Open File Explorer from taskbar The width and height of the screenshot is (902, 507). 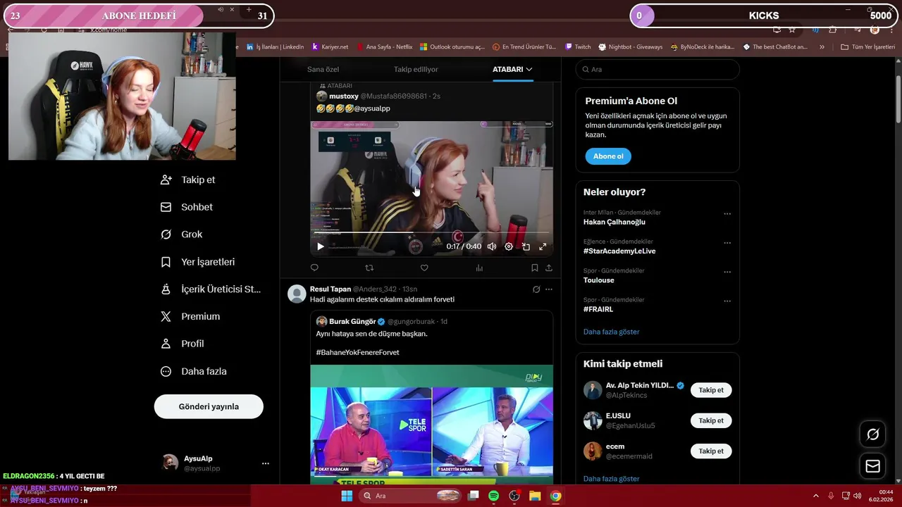click(x=535, y=496)
